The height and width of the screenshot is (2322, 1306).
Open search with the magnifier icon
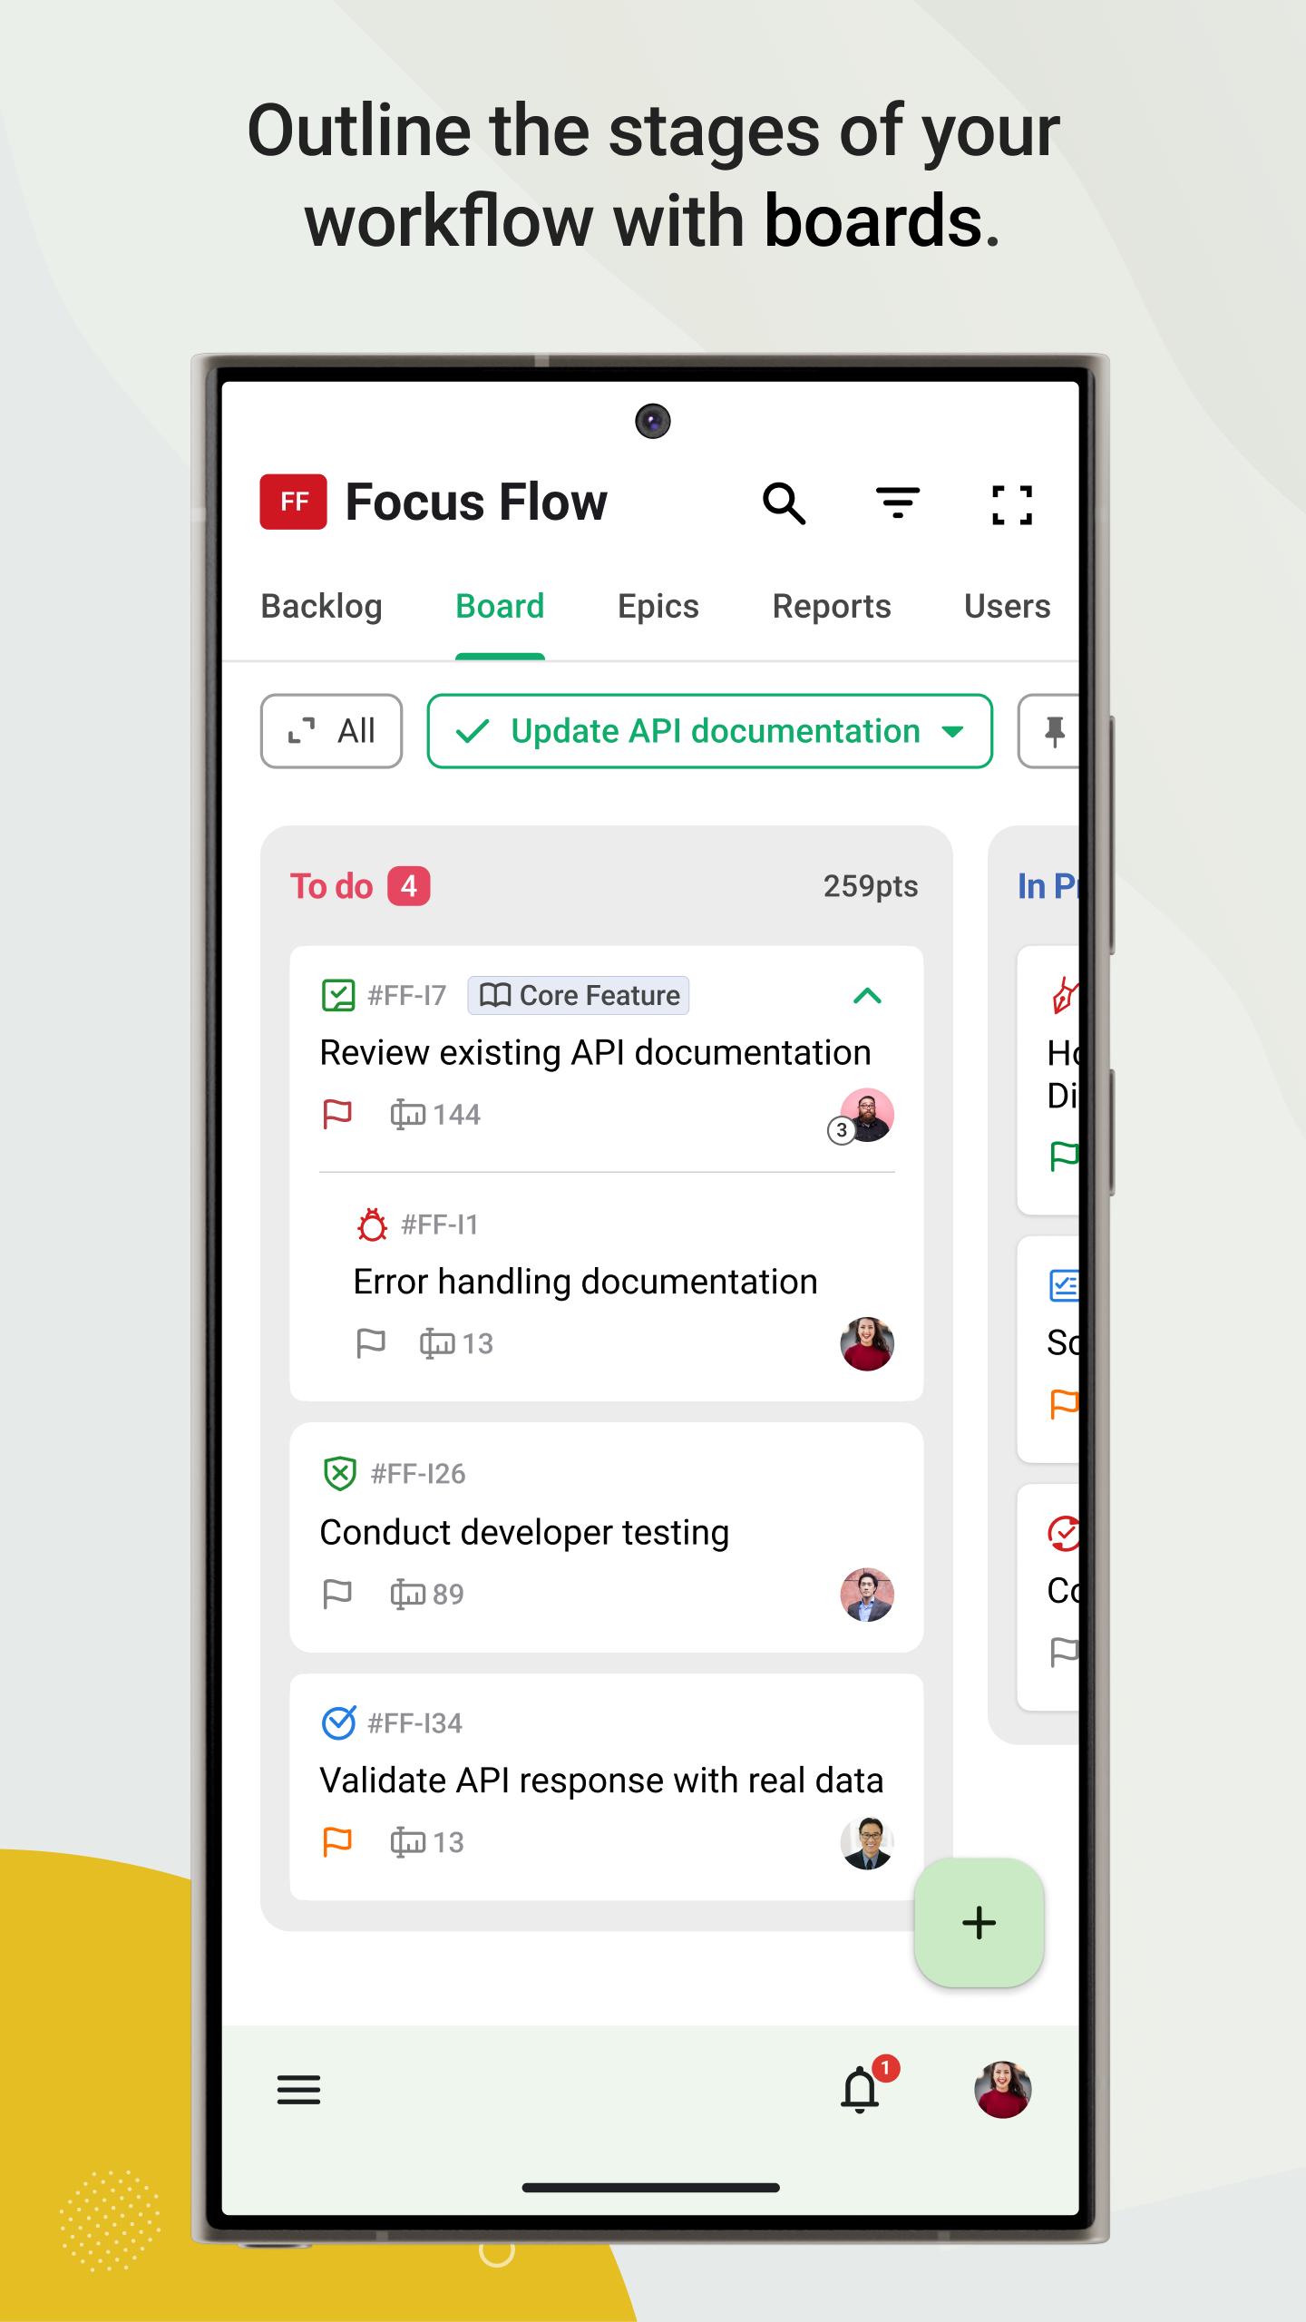784,502
